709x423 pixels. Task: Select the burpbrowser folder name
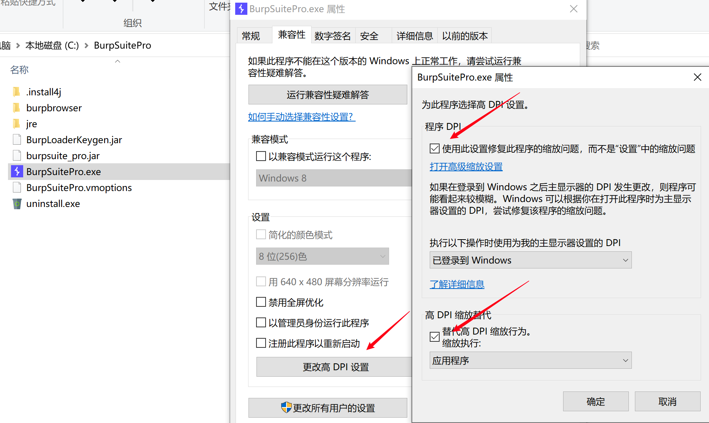click(x=54, y=108)
